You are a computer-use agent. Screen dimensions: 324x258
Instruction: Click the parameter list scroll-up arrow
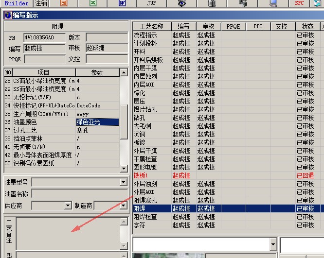pos(124,72)
